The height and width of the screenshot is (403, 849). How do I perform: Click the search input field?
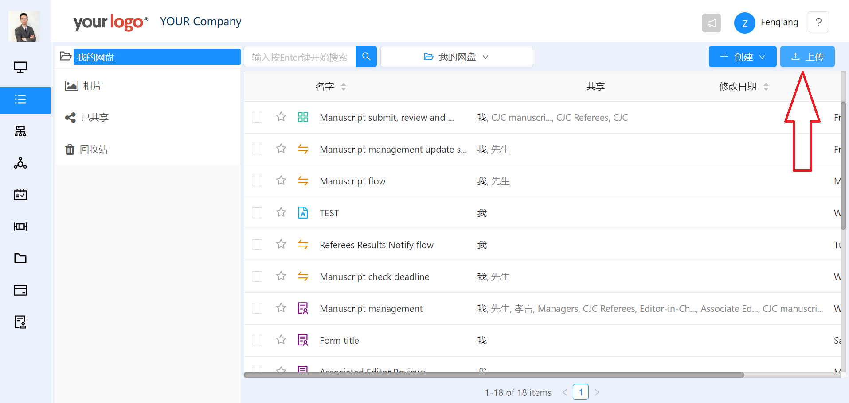point(300,57)
